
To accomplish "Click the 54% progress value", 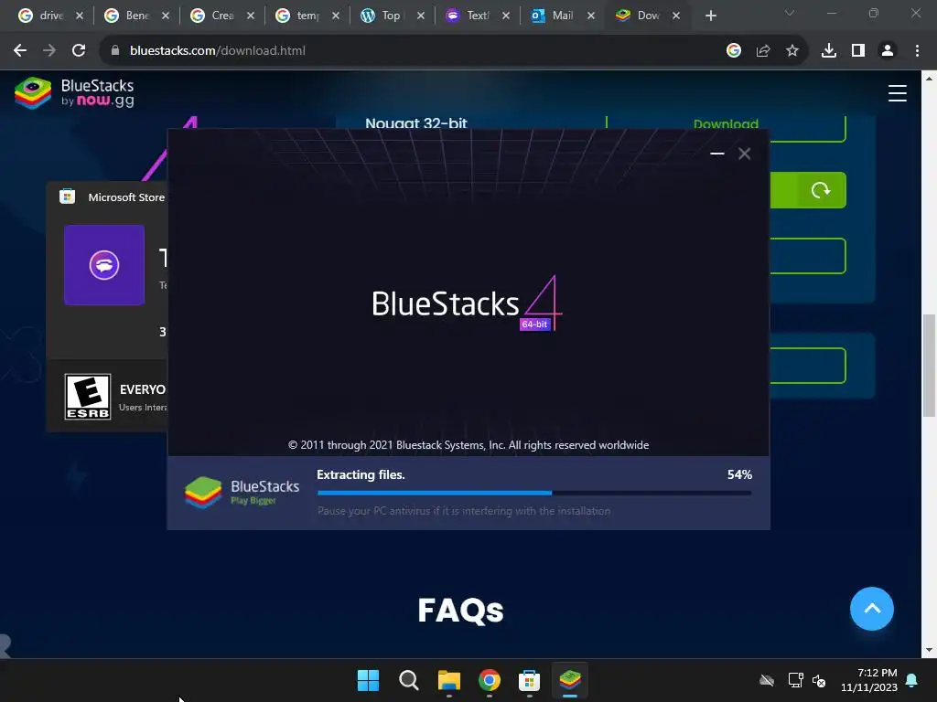I will [x=739, y=474].
